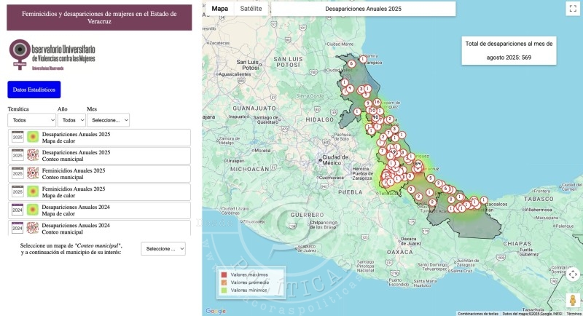The width and height of the screenshot is (583, 316).
Task: Click the icon for Feminicidios 2025 Conteo municipal
Action: (x=33, y=173)
